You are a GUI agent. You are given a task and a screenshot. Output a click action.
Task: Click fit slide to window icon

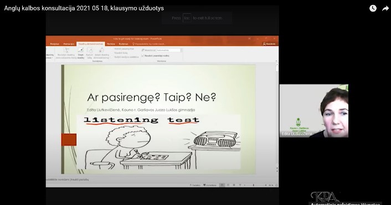[x=276, y=185]
